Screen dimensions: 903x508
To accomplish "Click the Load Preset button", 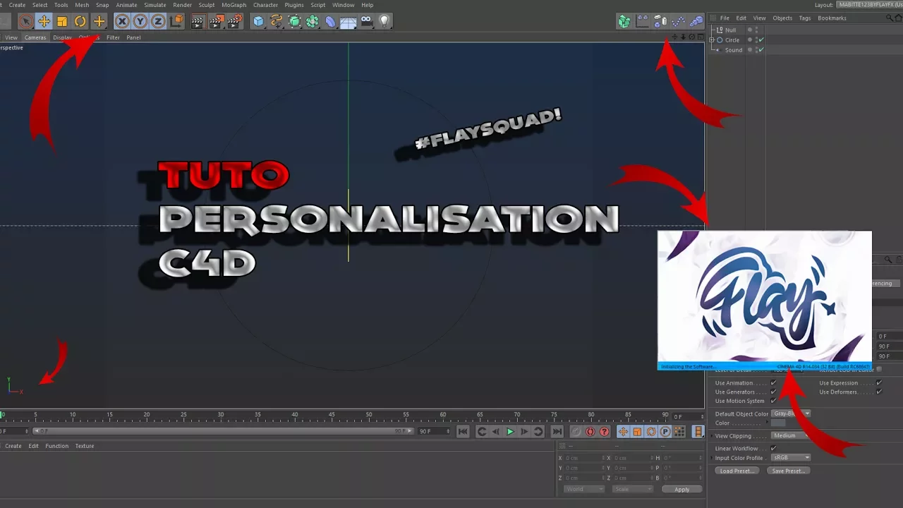I will point(736,471).
